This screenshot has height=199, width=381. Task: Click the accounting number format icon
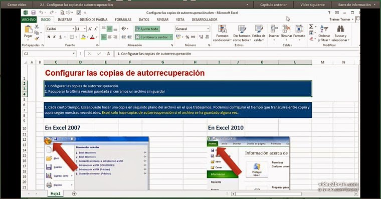[178, 37]
